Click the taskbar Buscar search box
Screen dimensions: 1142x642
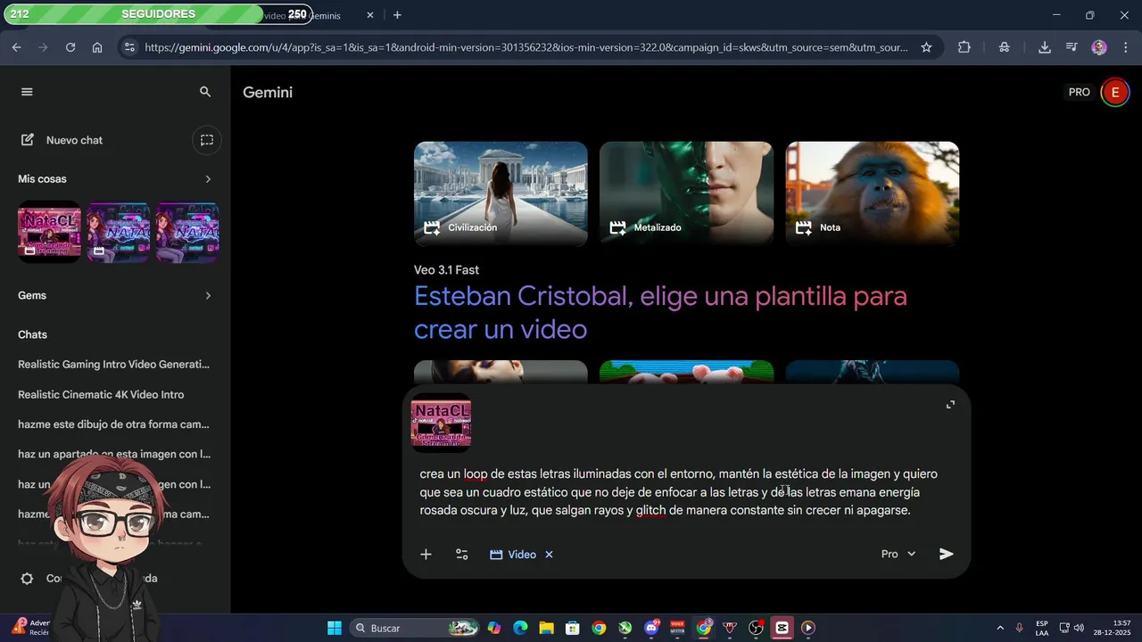(414, 628)
